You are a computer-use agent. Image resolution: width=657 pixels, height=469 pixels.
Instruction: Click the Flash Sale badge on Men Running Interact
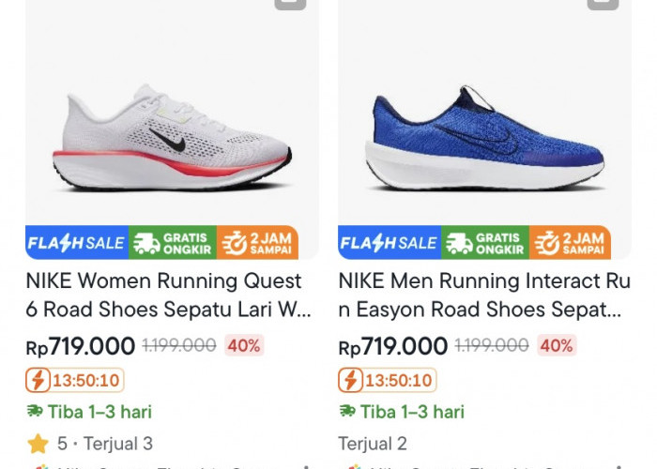pyautogui.click(x=390, y=243)
